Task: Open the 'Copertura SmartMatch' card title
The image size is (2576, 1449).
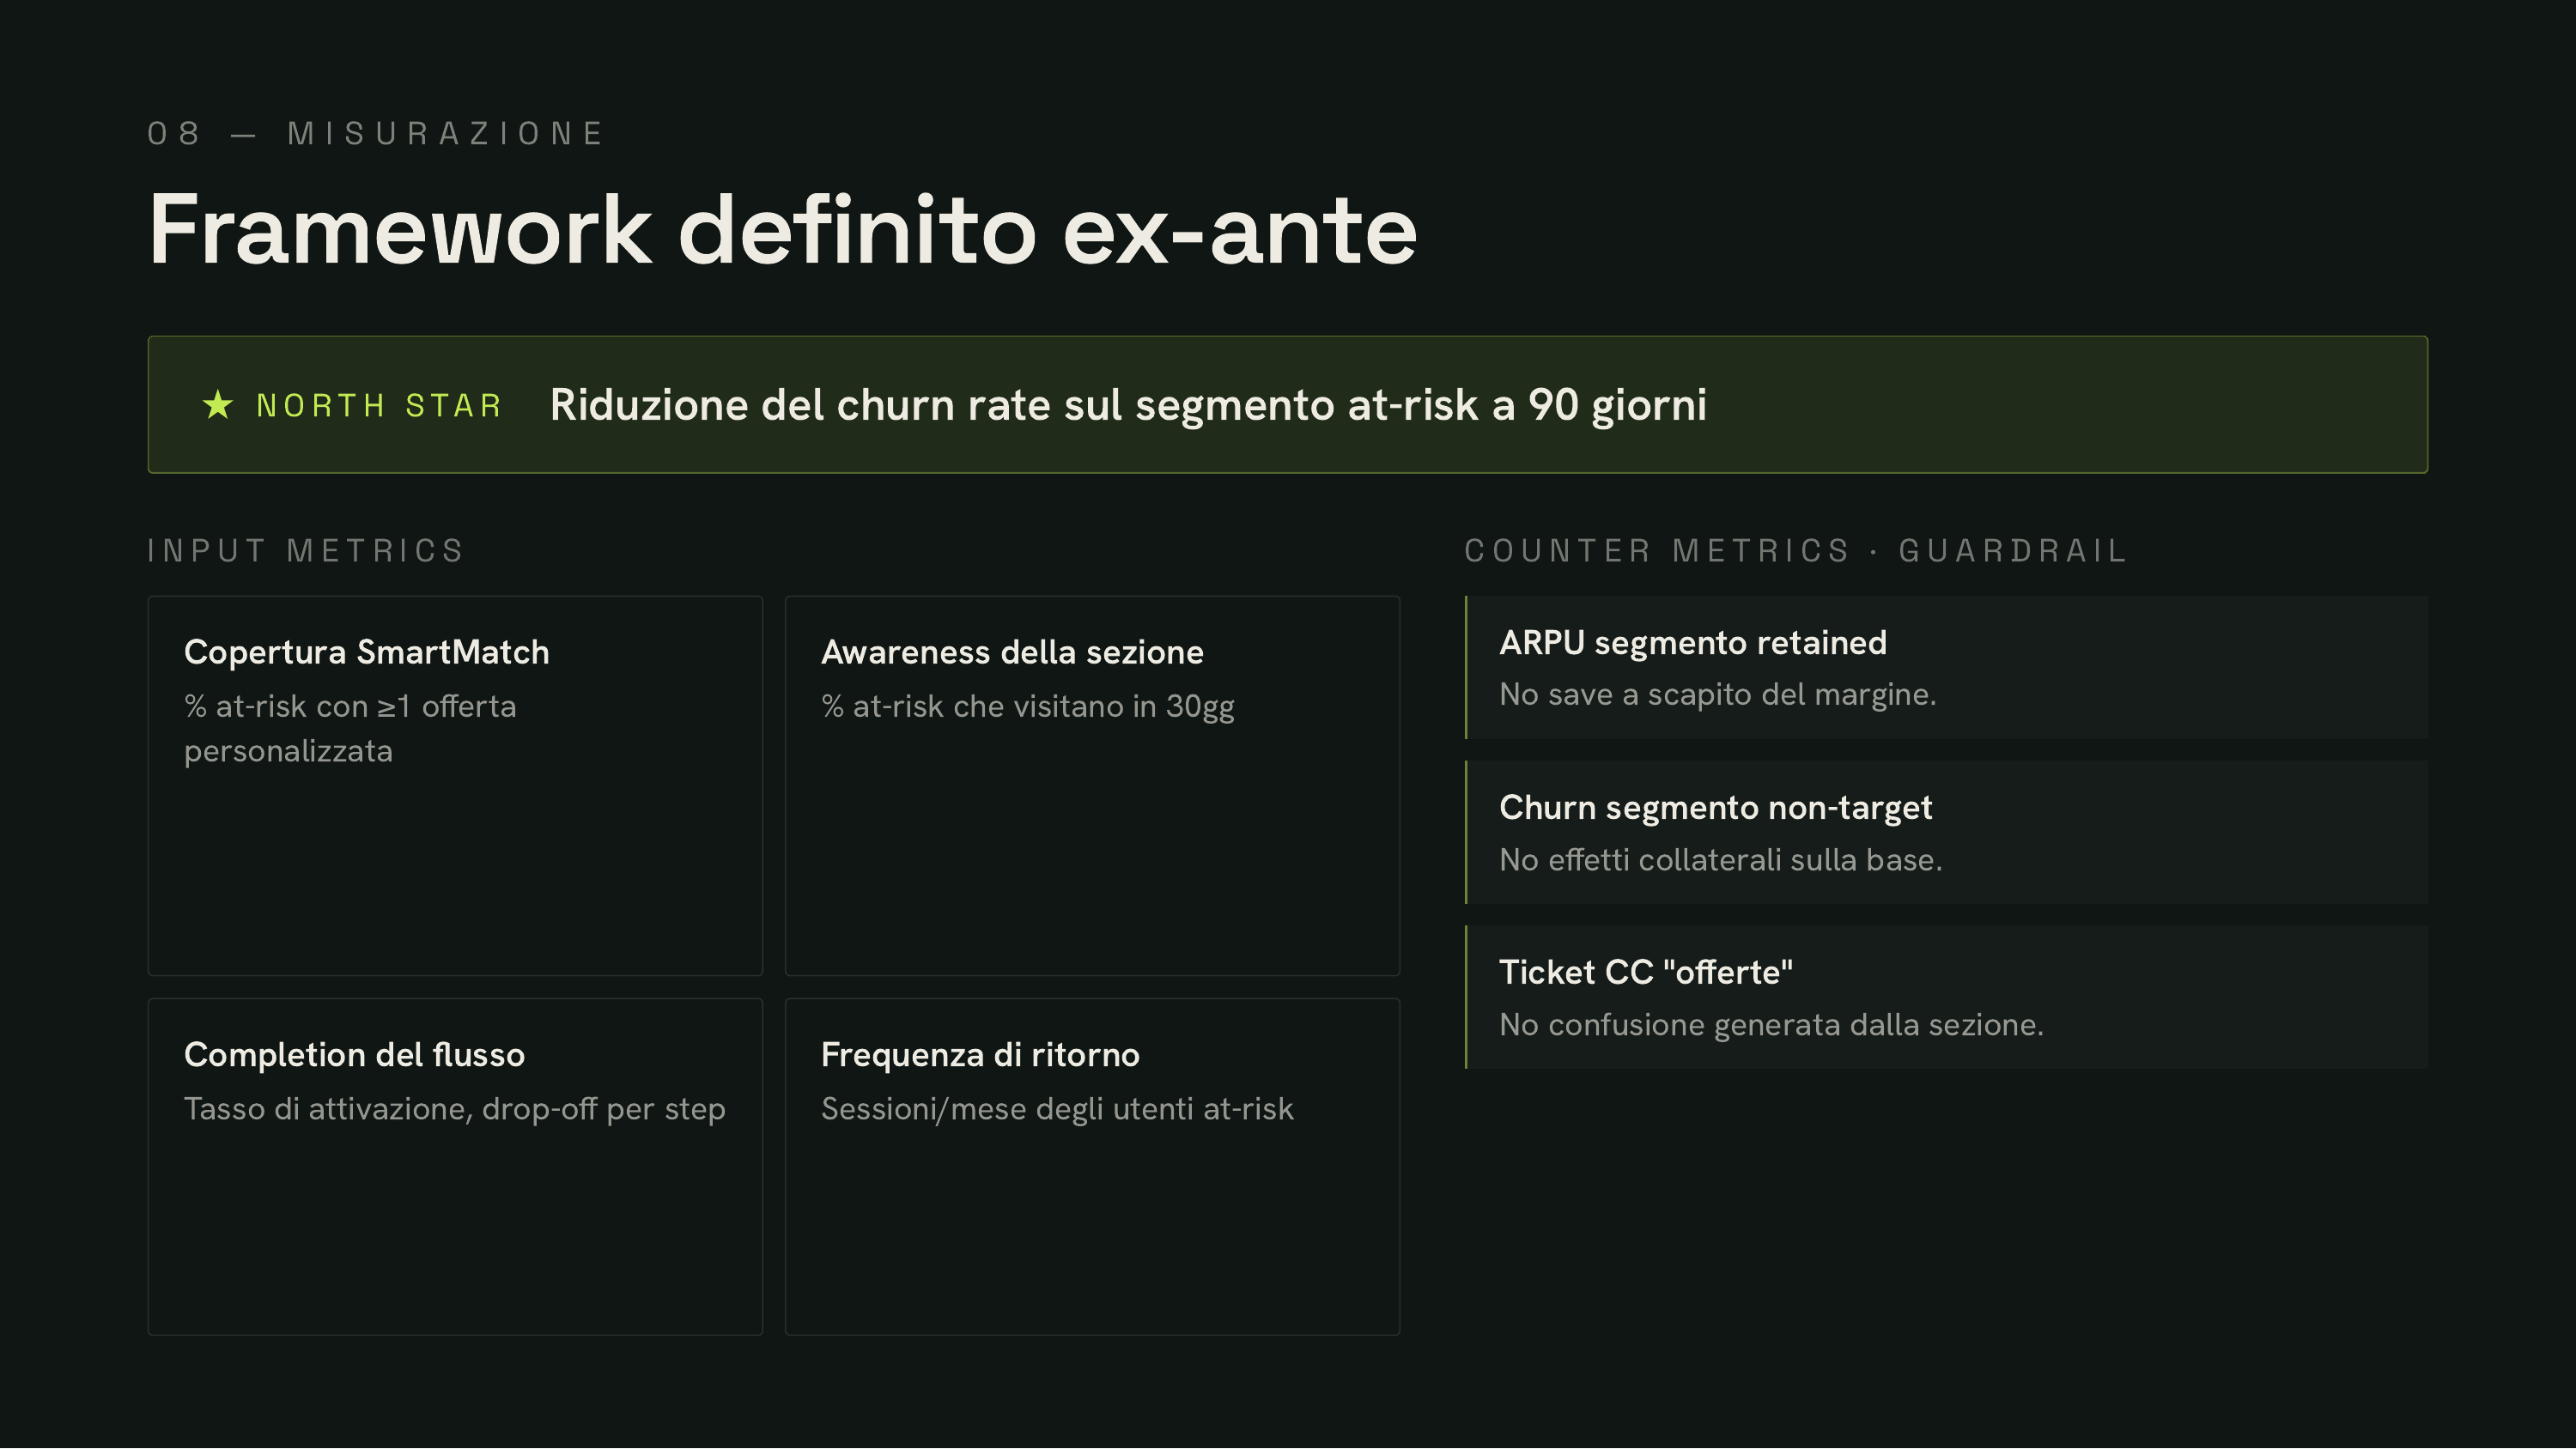Action: click(367, 652)
